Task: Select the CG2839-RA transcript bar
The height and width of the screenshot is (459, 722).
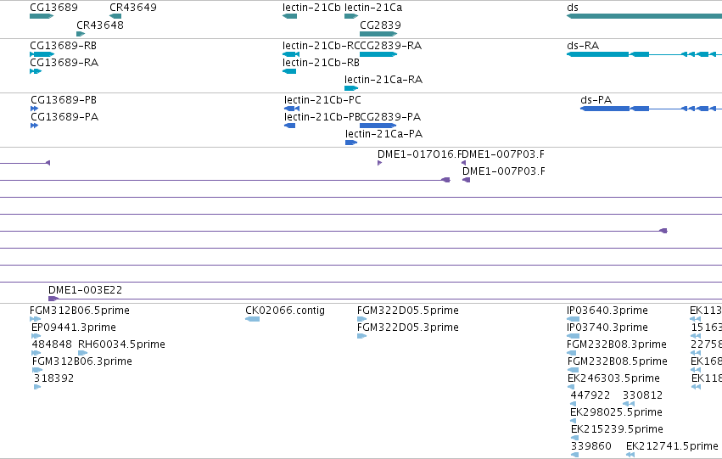Action: click(x=378, y=54)
